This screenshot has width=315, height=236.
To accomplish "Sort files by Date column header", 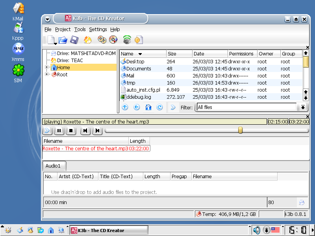I will pyautogui.click(x=210, y=53).
